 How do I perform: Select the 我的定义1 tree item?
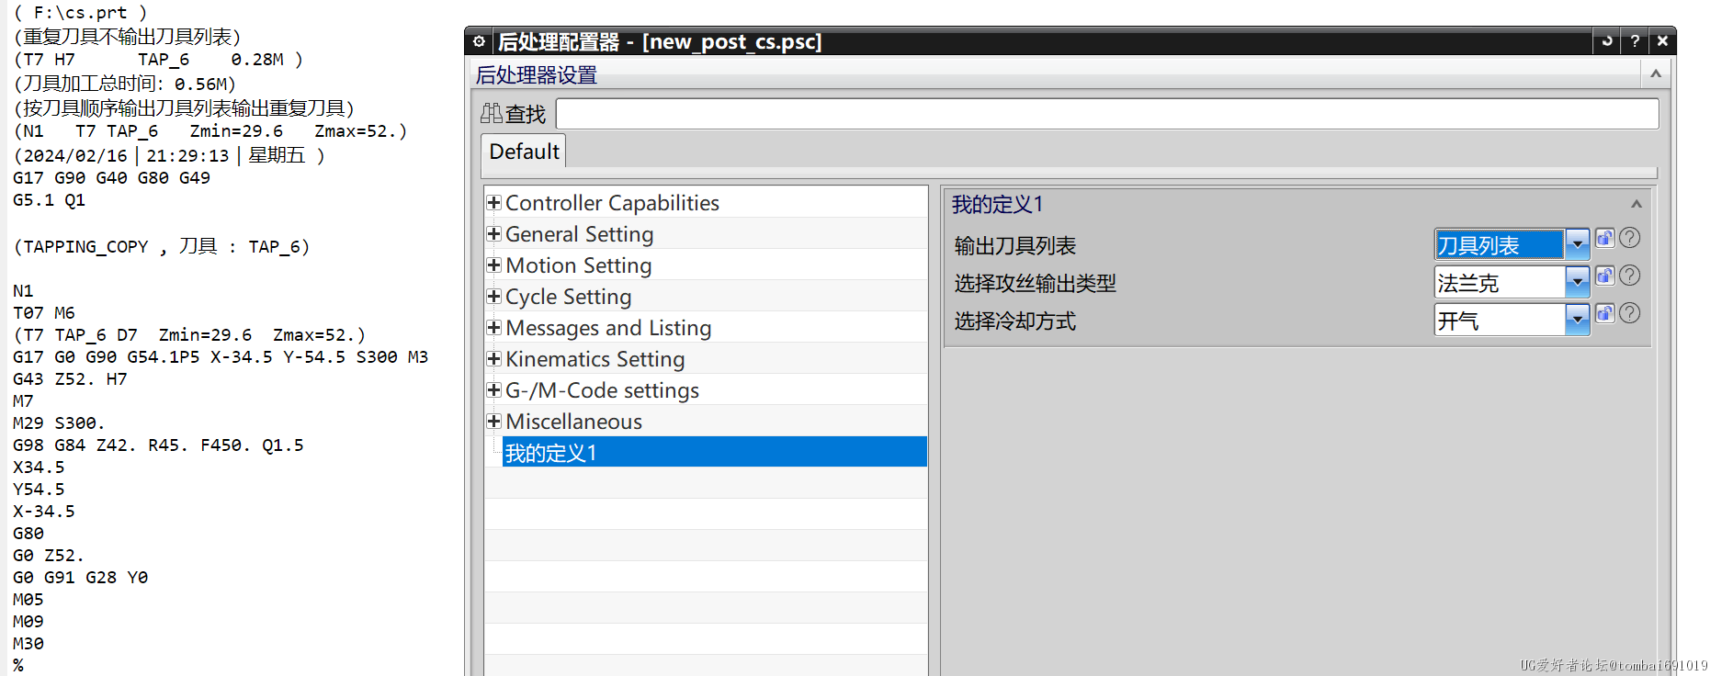click(714, 452)
